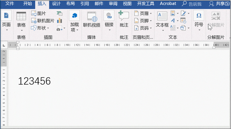
Task: Click the date and time icon
Action: point(183,20)
